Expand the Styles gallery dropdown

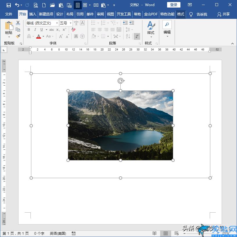coord(151,37)
